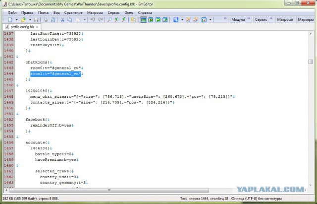Expand main toolbar overflow chevron
317x204 pixels.
[225, 18]
